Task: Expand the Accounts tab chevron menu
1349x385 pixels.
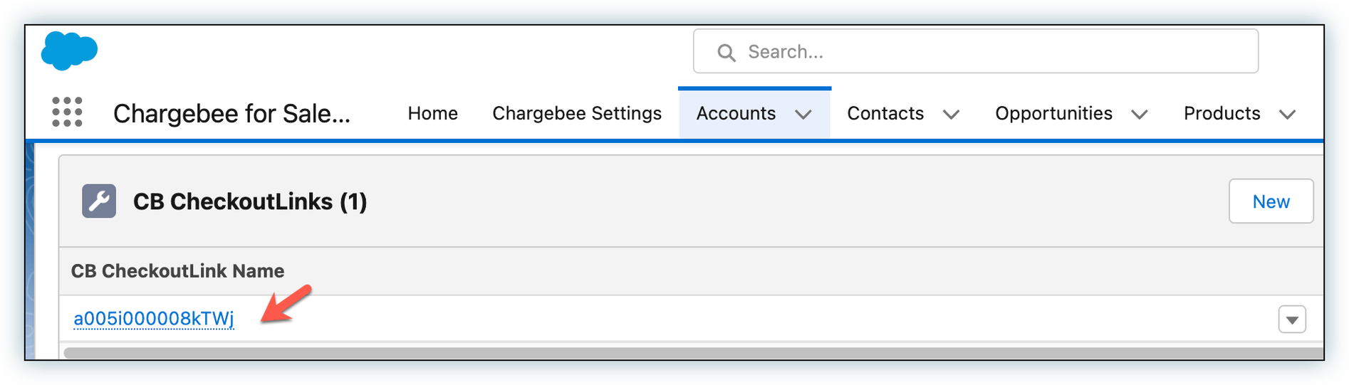Action: click(x=803, y=115)
